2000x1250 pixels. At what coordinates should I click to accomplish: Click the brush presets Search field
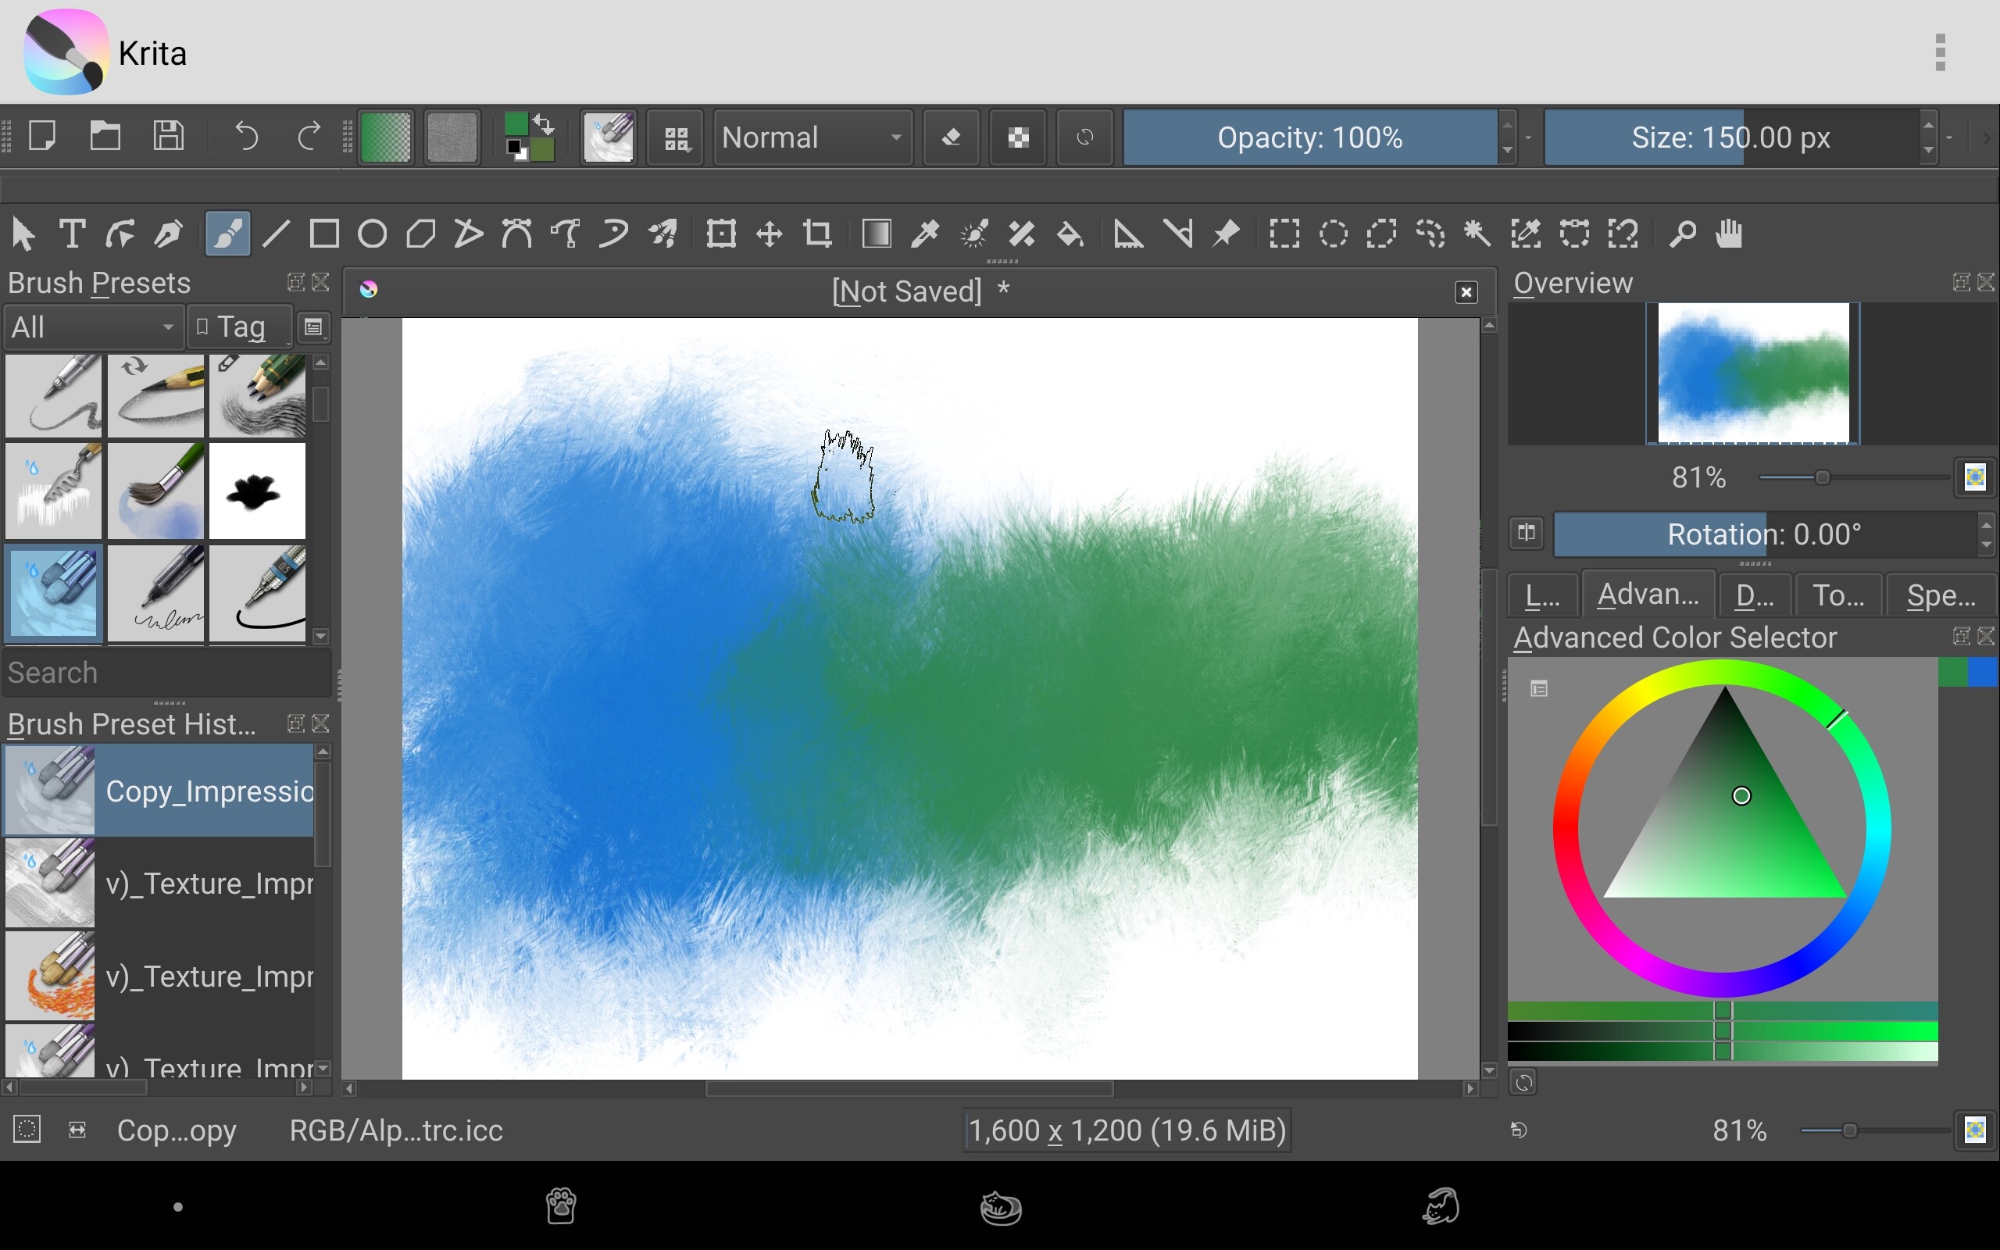[x=166, y=673]
